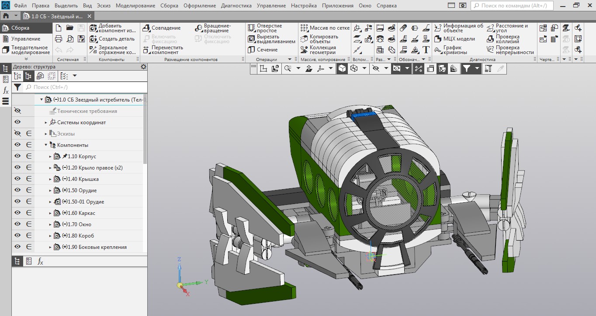
Task: Expand the 1.60 Каркас component
Action: [x=50, y=213]
